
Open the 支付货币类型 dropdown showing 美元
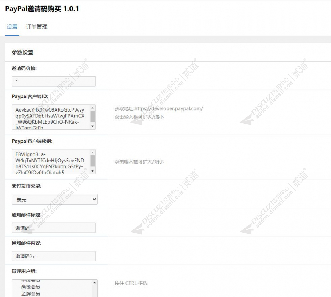click(x=55, y=199)
